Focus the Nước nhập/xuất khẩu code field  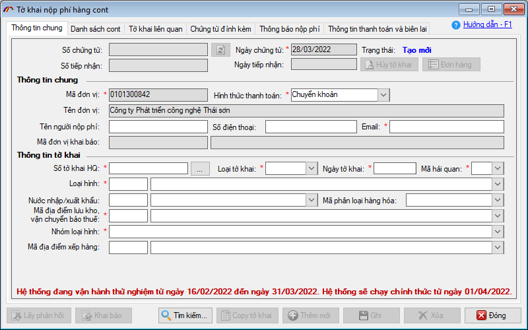click(x=128, y=200)
